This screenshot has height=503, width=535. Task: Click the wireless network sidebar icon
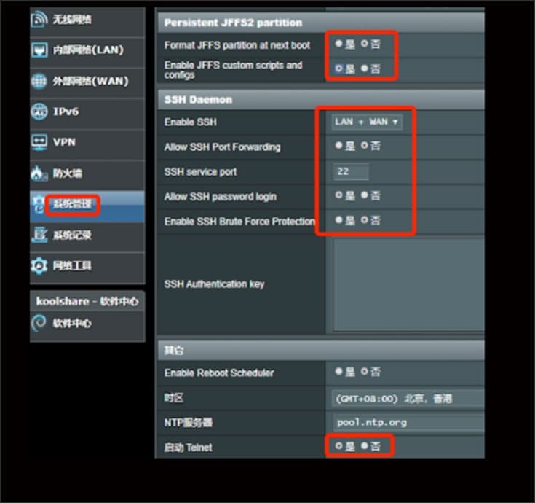39,20
